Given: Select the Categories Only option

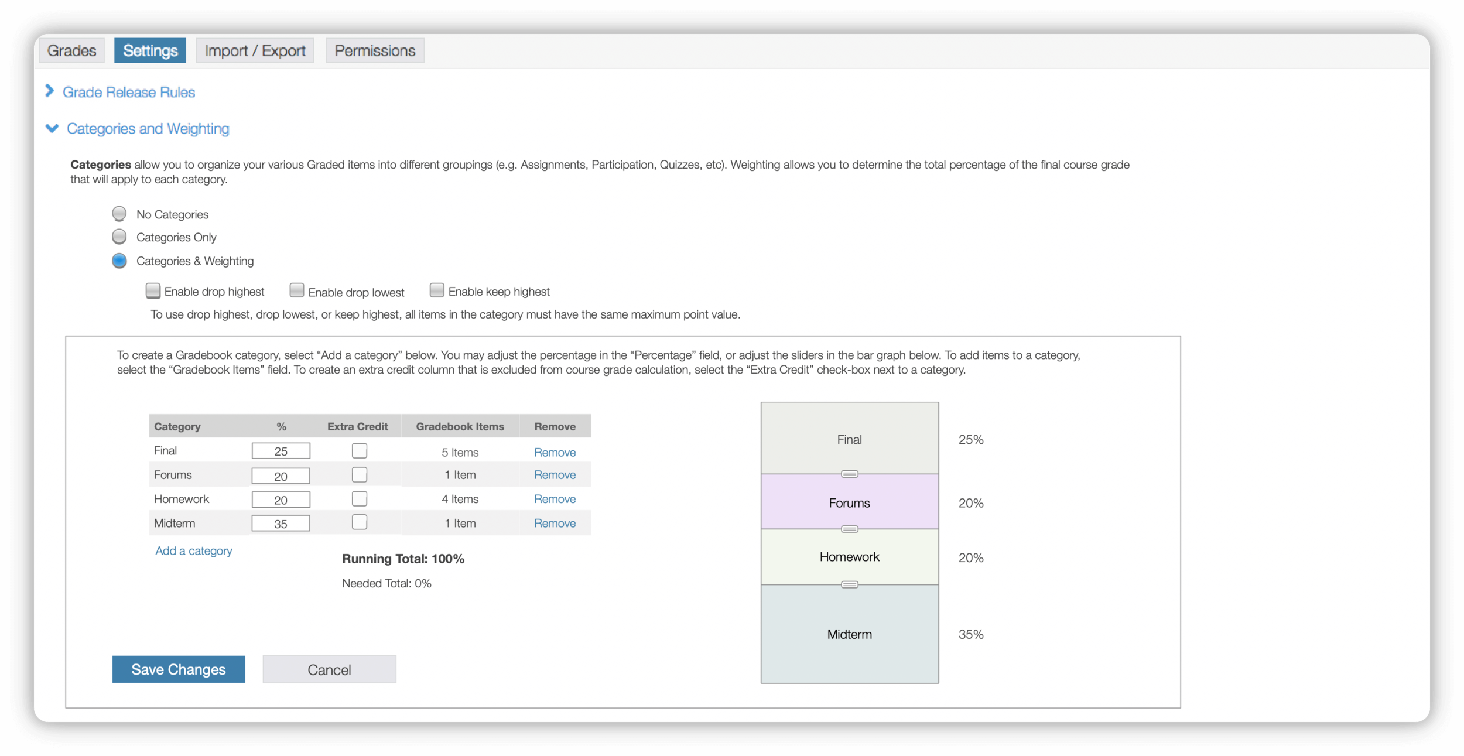Looking at the screenshot, I should pyautogui.click(x=119, y=237).
